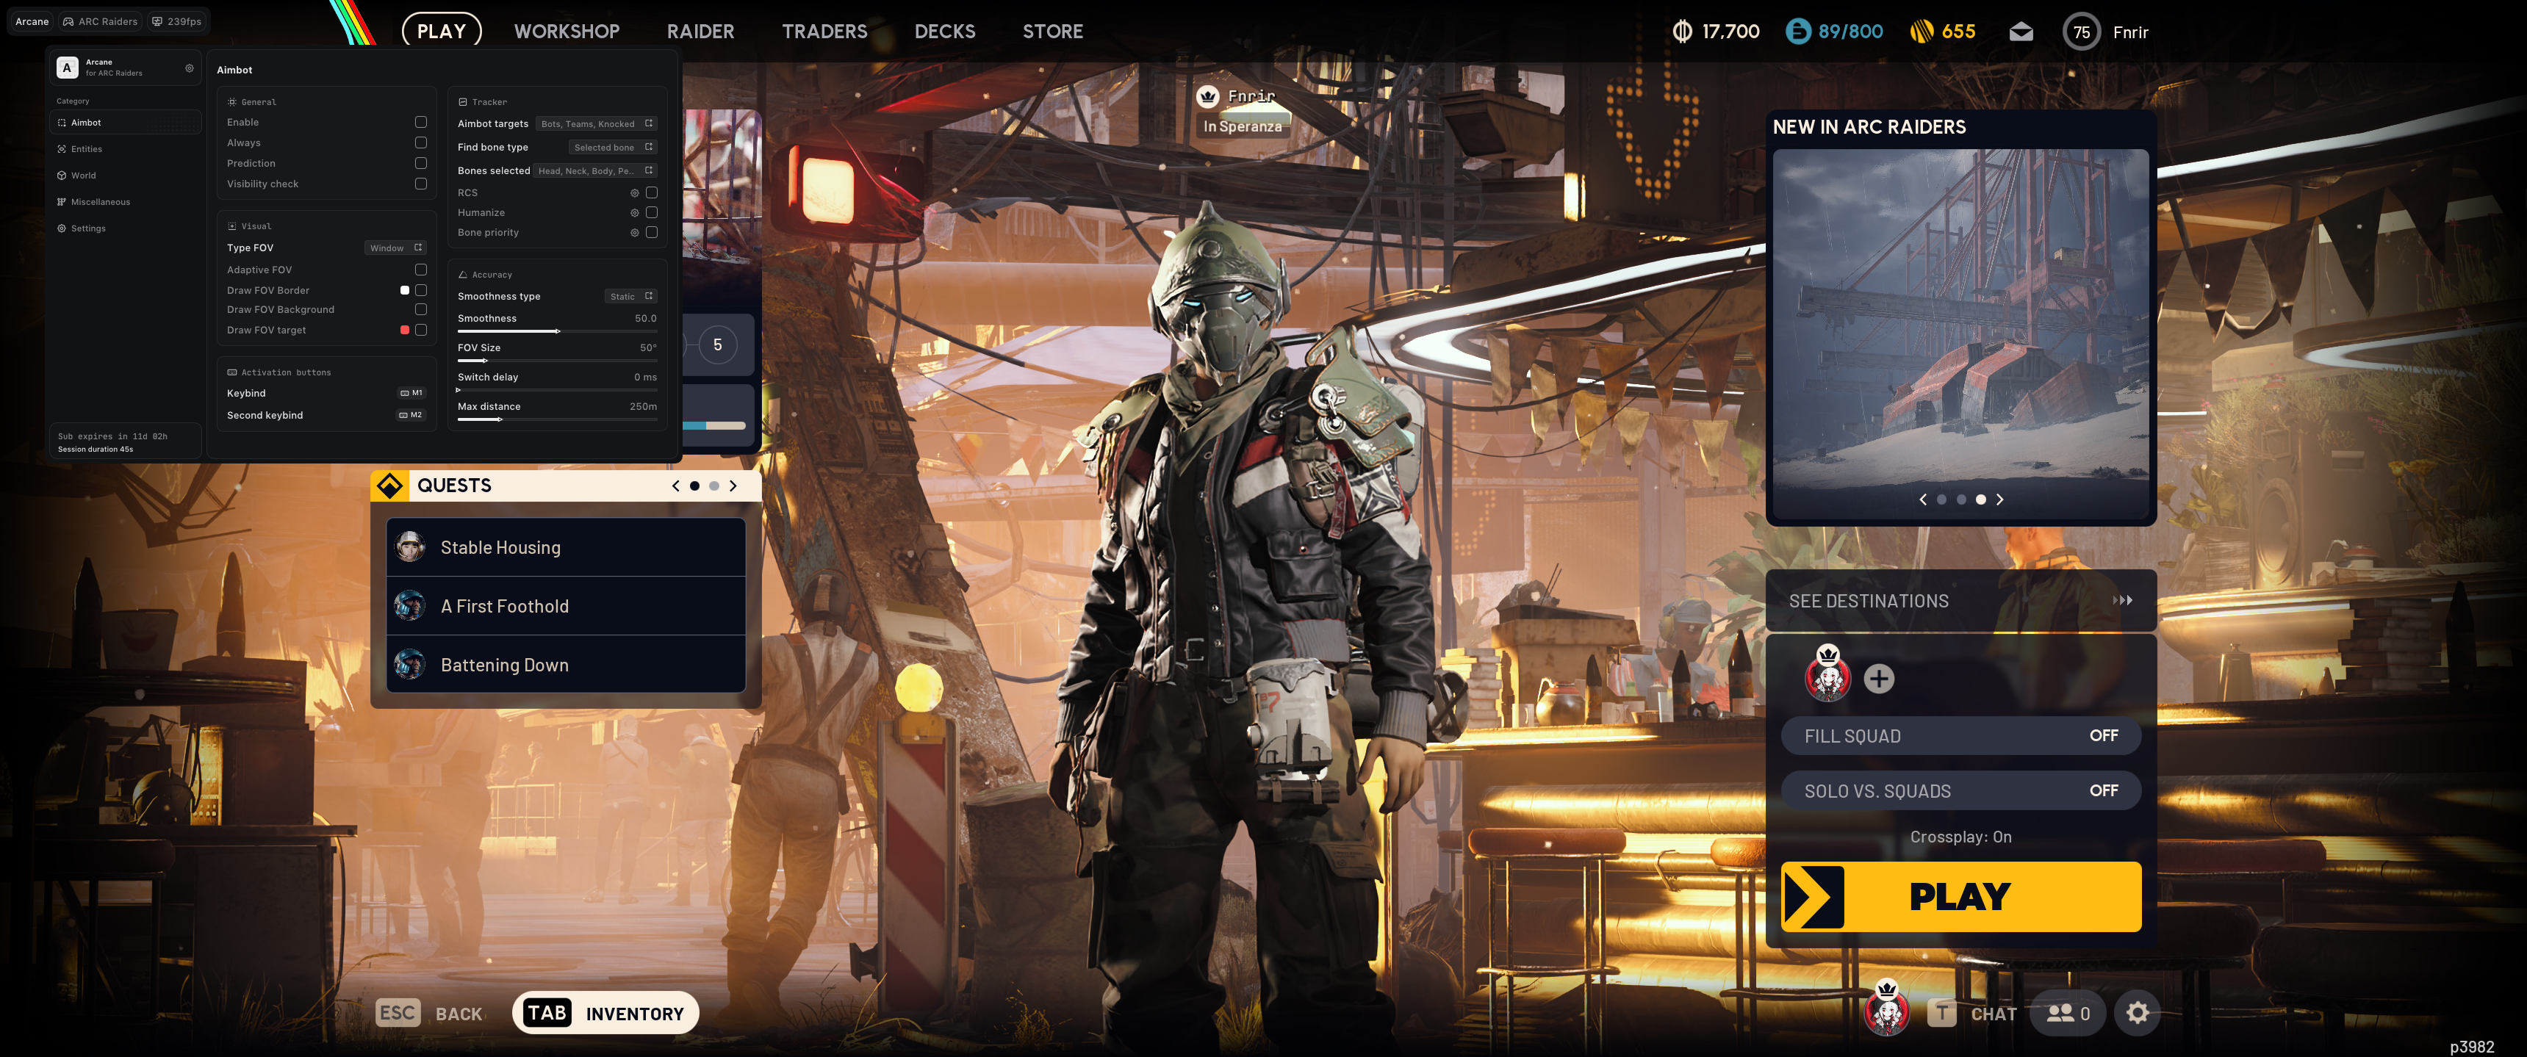Switch Solo vs. Squads toggle
The width and height of the screenshot is (2527, 1057).
pyautogui.click(x=1960, y=790)
